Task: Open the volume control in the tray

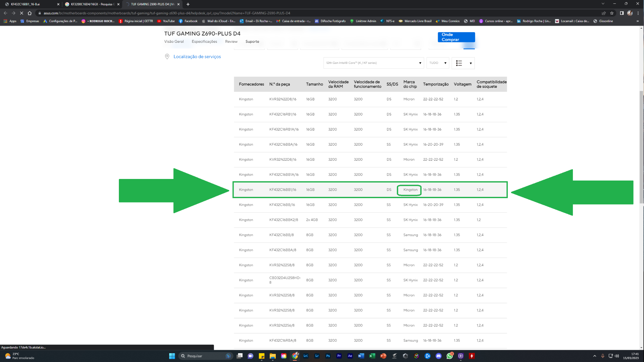Action: tap(617, 356)
